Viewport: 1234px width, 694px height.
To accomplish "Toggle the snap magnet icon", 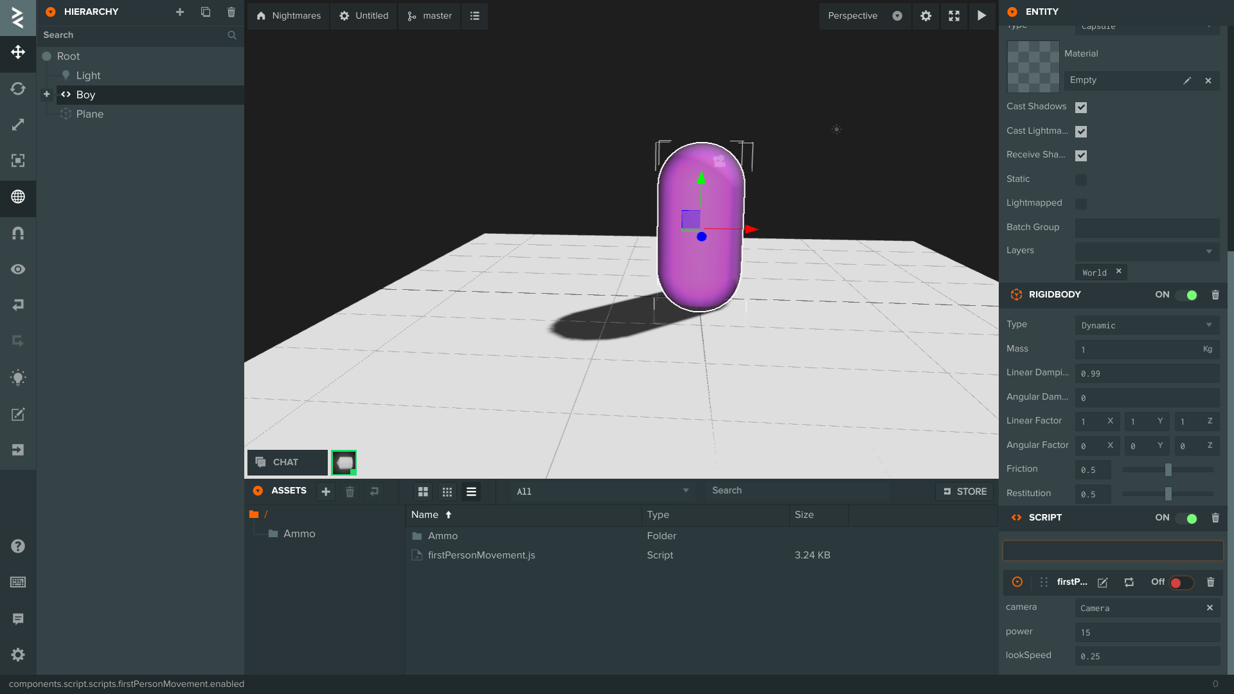I will coord(18,233).
